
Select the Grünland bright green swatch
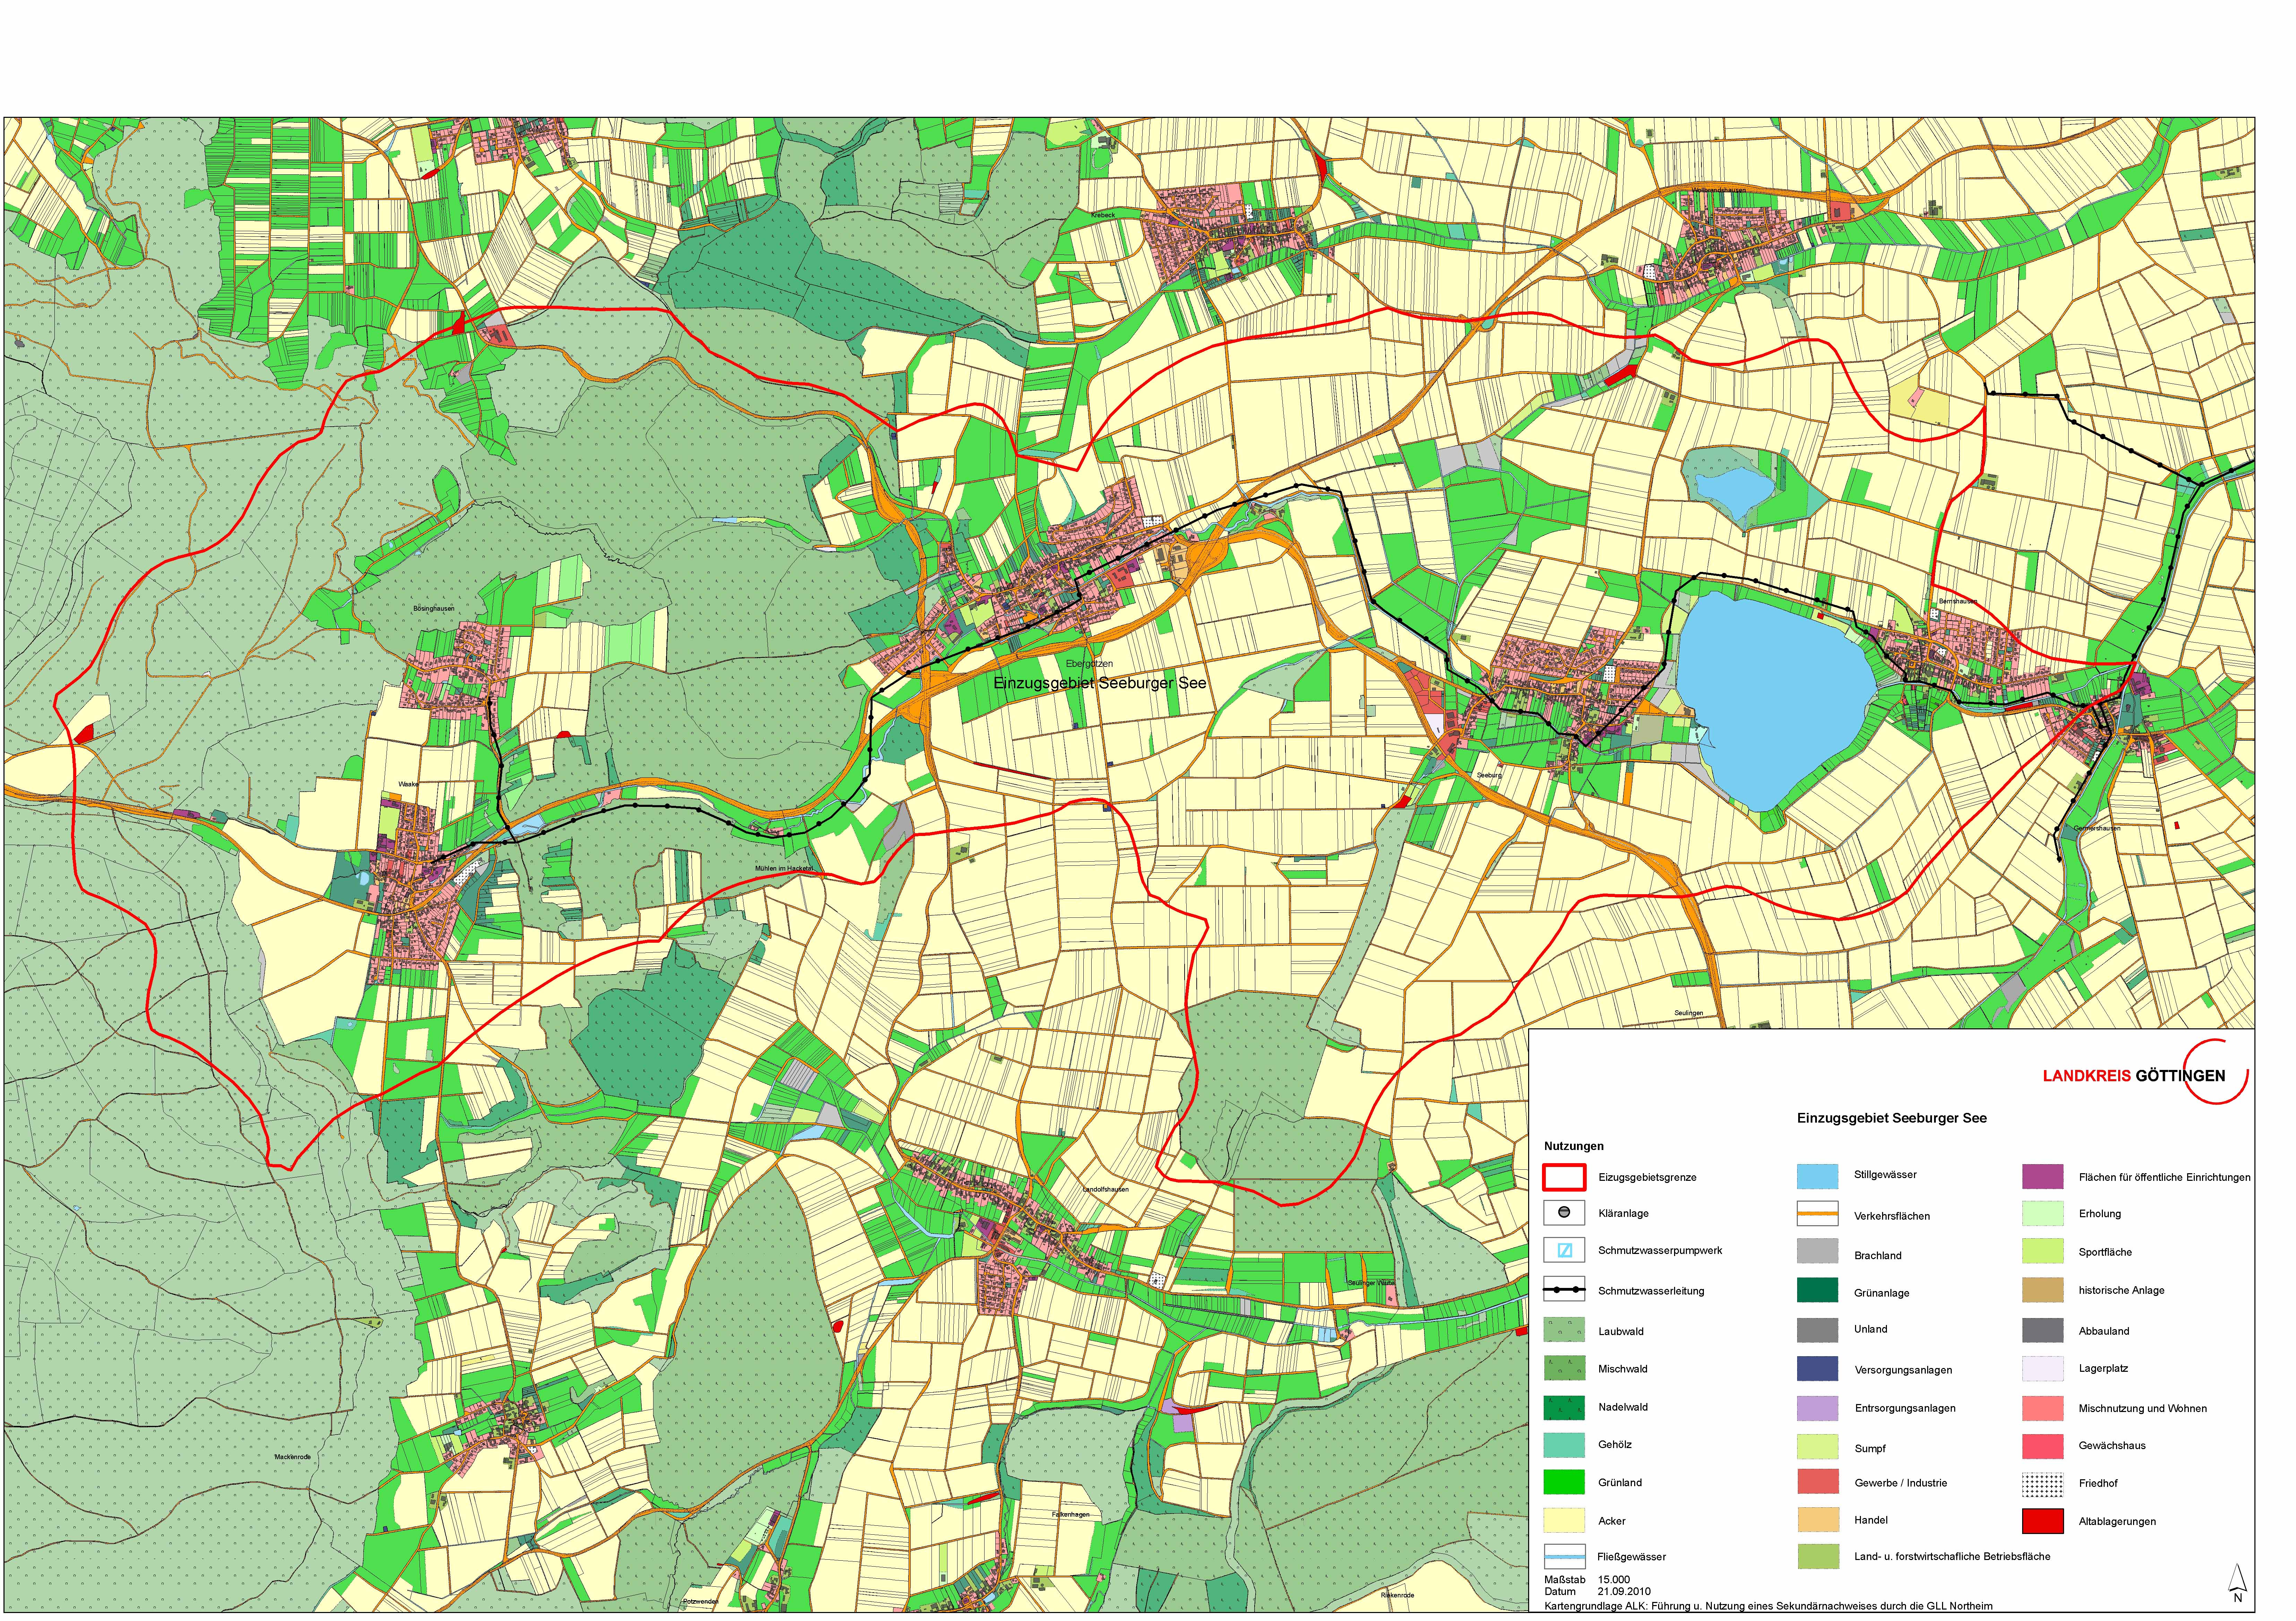point(1564,1482)
